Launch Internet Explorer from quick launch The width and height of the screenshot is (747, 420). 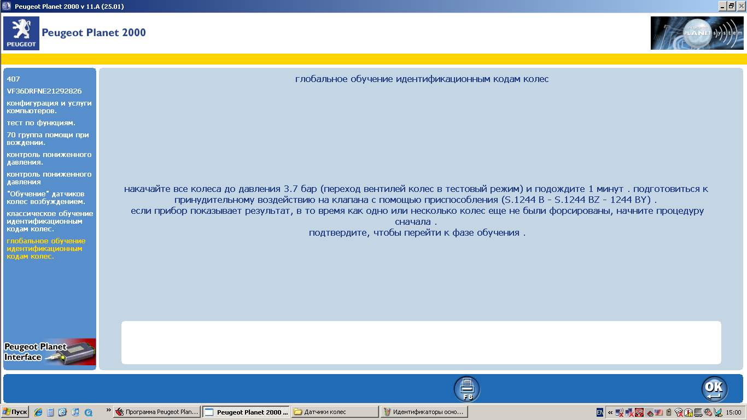(x=38, y=412)
